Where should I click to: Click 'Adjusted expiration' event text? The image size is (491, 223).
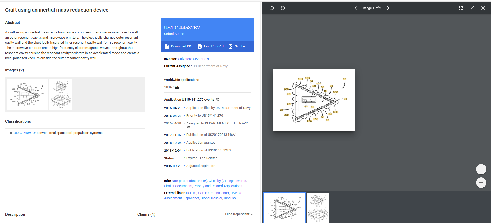201,166
